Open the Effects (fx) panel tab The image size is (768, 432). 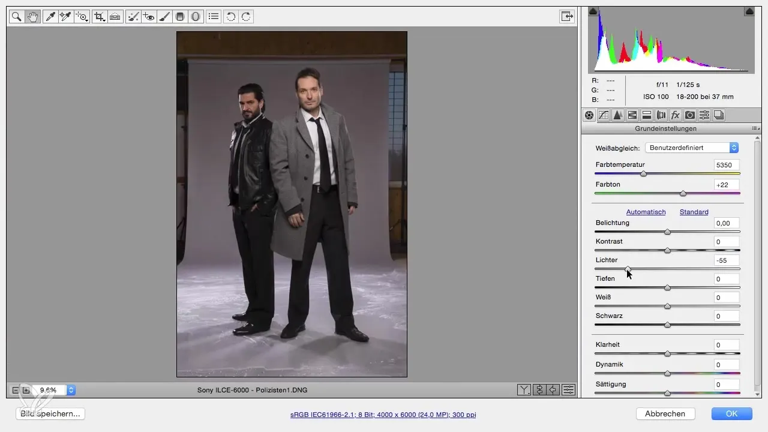pyautogui.click(x=676, y=115)
